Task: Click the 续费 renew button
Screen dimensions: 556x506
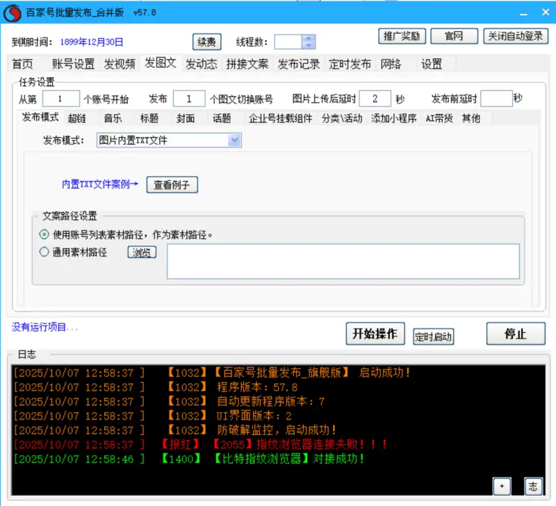Action: (206, 42)
